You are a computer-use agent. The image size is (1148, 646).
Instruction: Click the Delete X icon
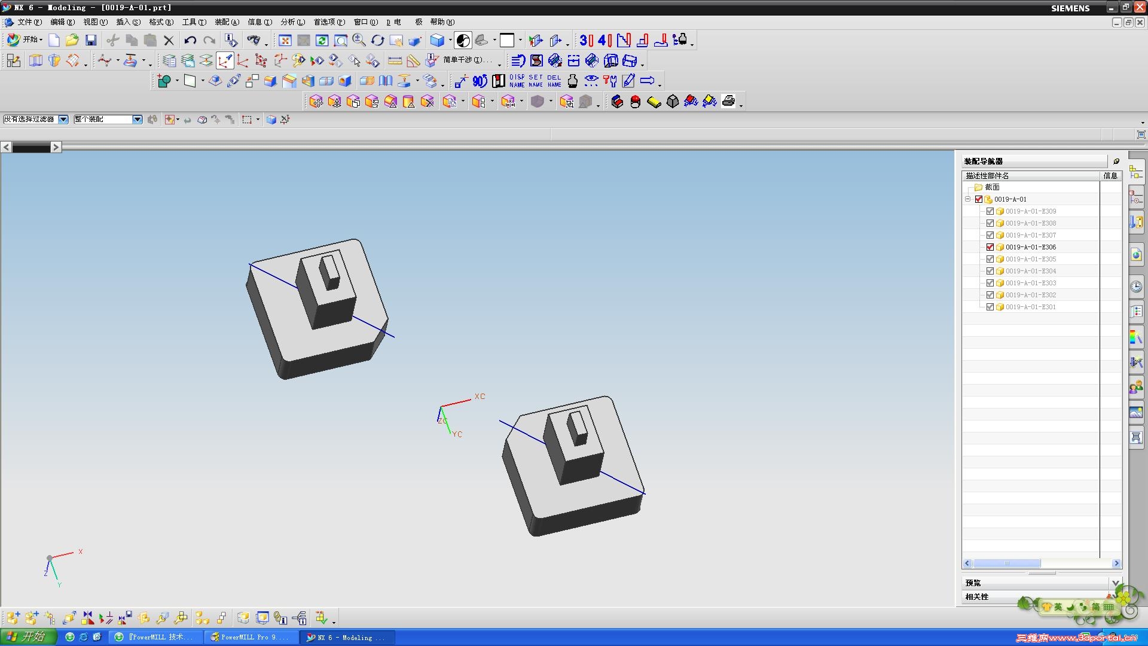169,40
